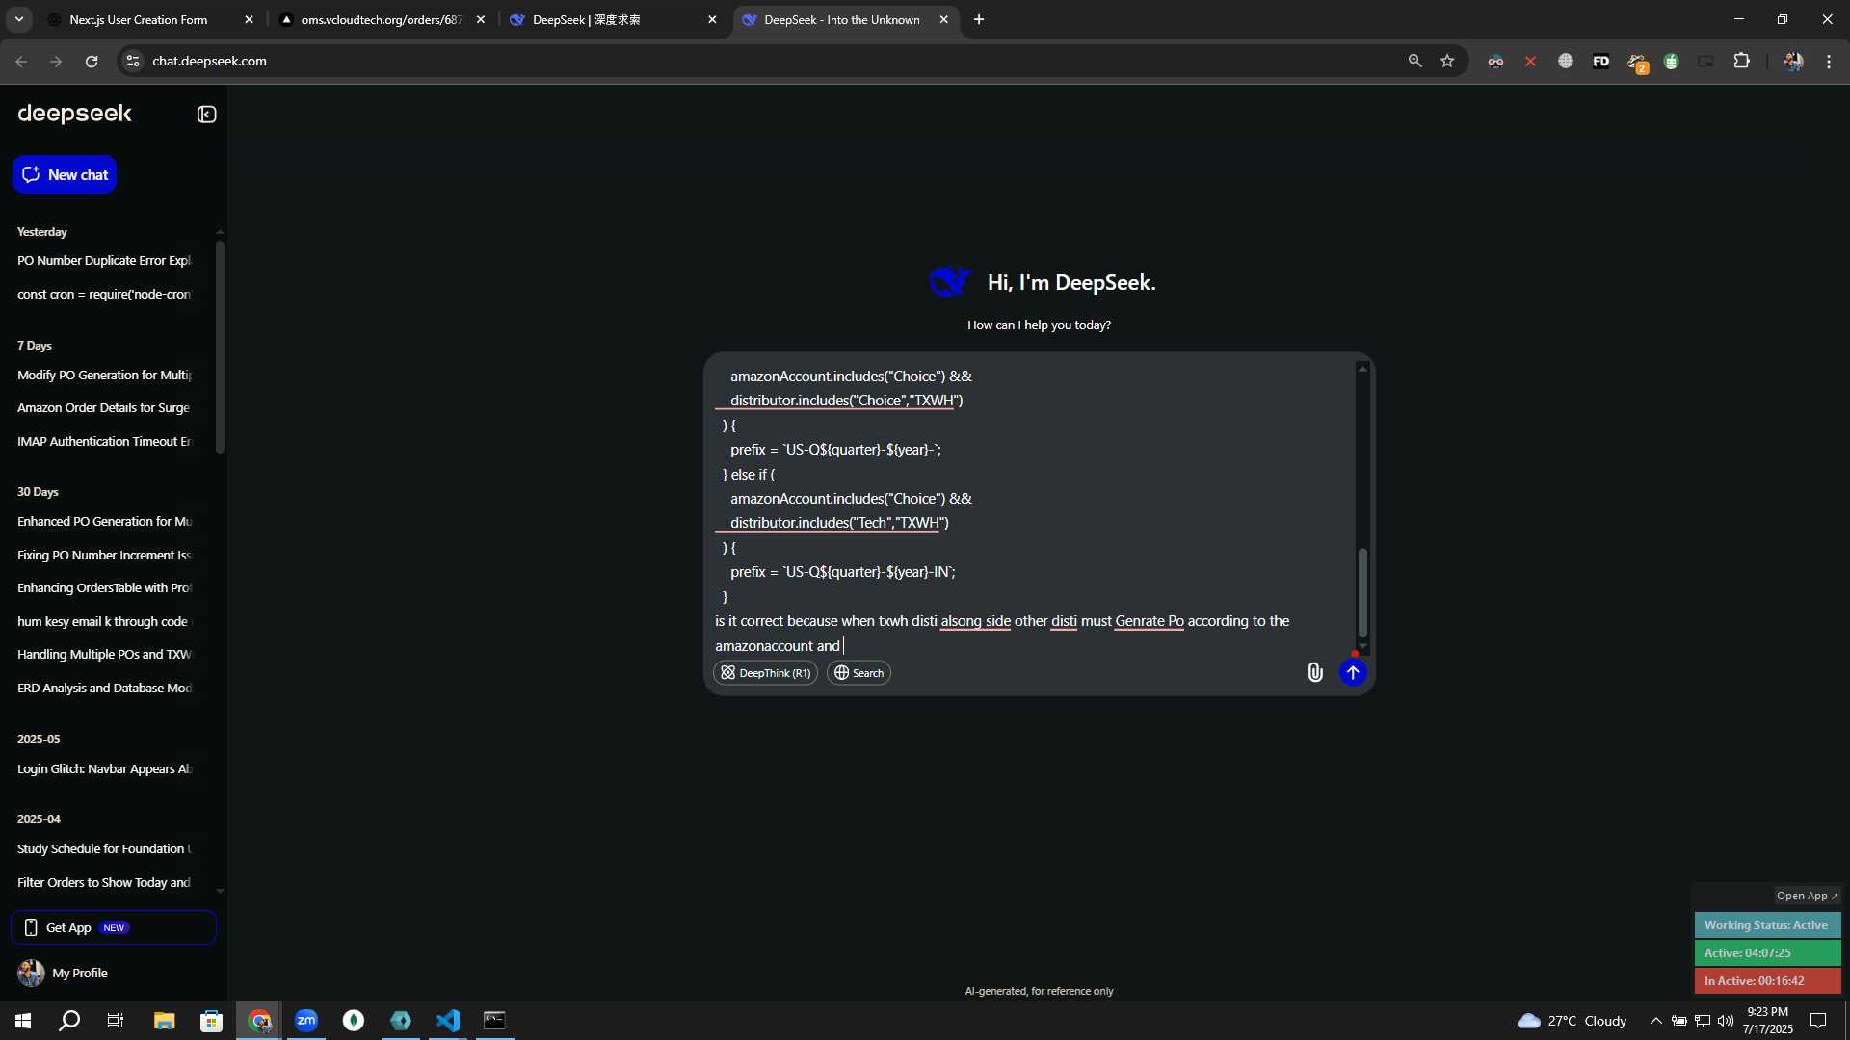Image resolution: width=1850 pixels, height=1040 pixels.
Task: Open Task View on taskbar
Action: coord(116,1021)
